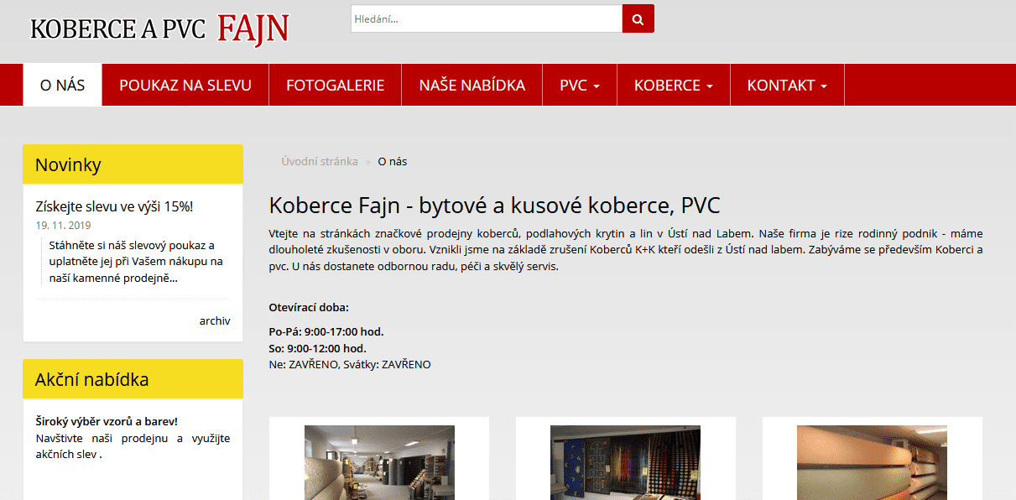The width and height of the screenshot is (1016, 500).
Task: Open the colorful carpet display thumbnail
Action: point(625,462)
